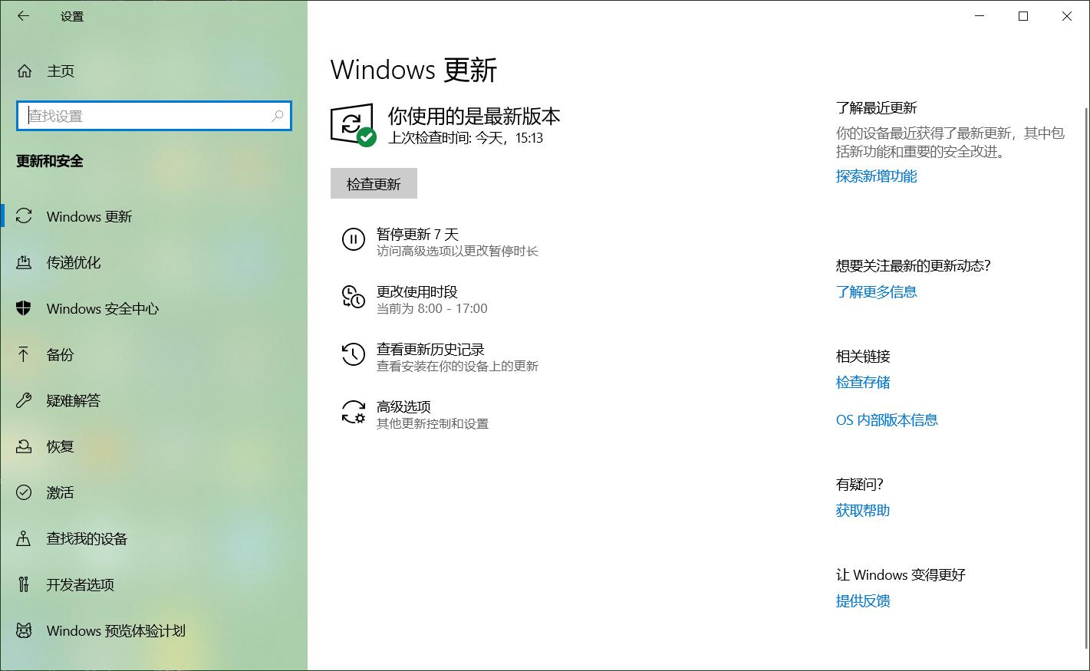Click the 开发者选项 sidebar icon

point(24,584)
